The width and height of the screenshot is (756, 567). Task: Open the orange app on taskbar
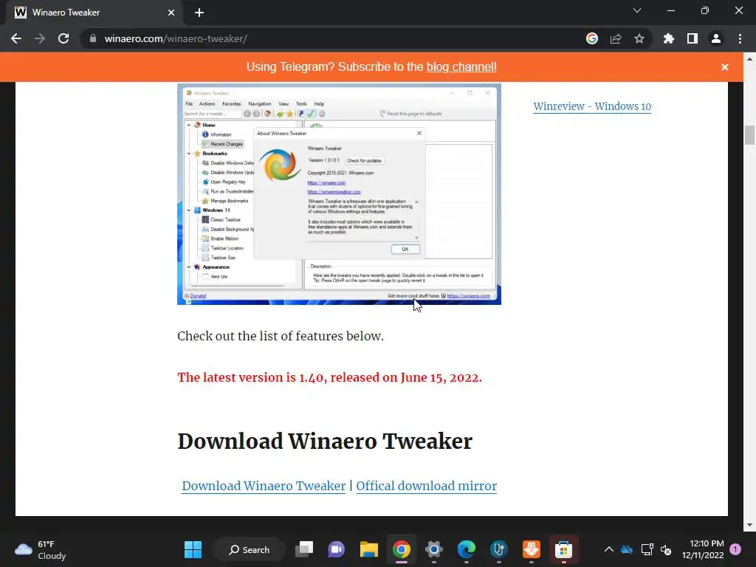532,549
